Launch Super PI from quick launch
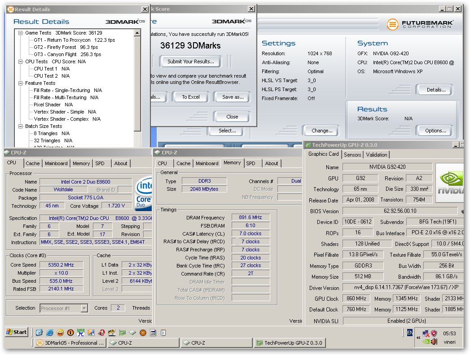Image resolution: width=470 pixels, height=355 pixels. [81, 333]
